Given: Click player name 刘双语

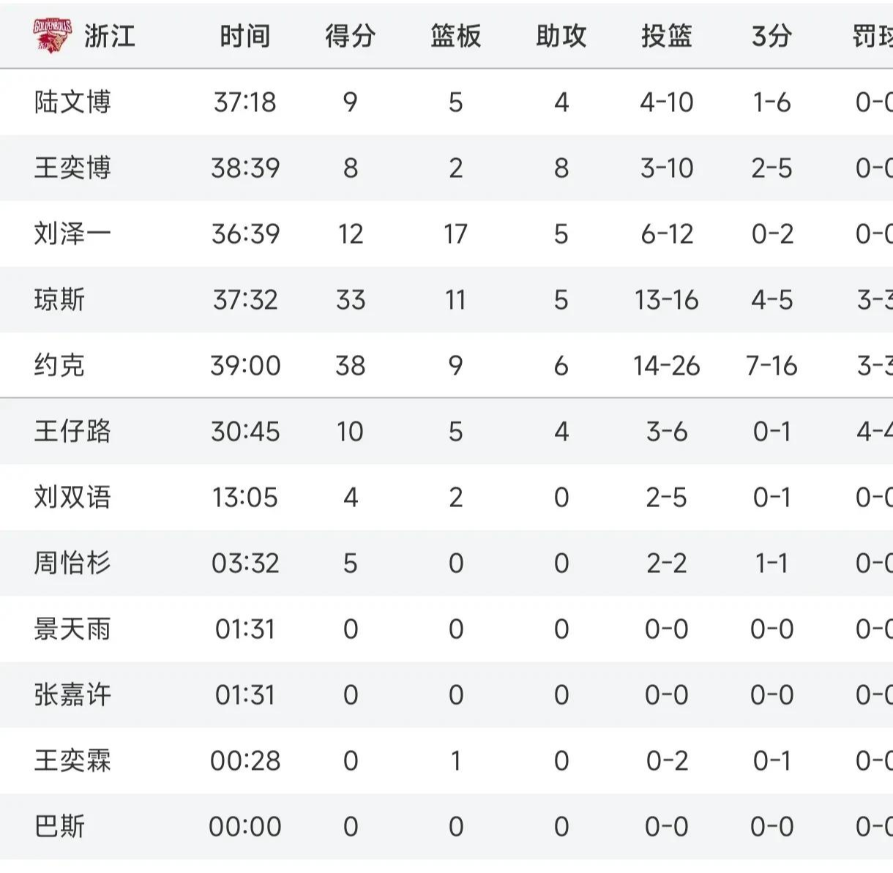Looking at the screenshot, I should click(x=72, y=498).
